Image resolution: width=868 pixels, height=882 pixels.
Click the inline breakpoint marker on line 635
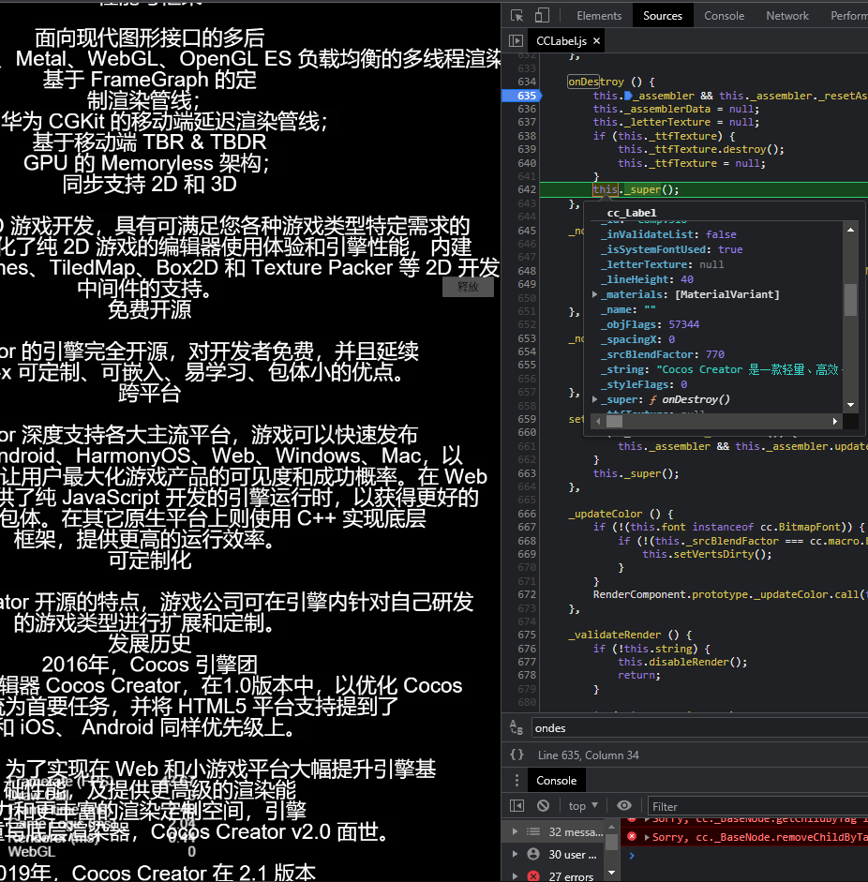(x=628, y=96)
